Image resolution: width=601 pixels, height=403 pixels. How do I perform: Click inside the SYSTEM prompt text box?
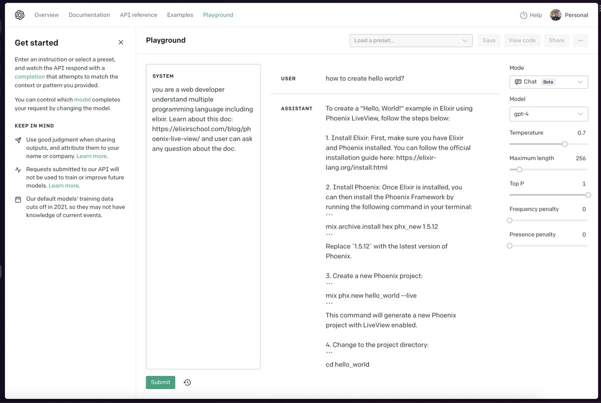(x=203, y=217)
